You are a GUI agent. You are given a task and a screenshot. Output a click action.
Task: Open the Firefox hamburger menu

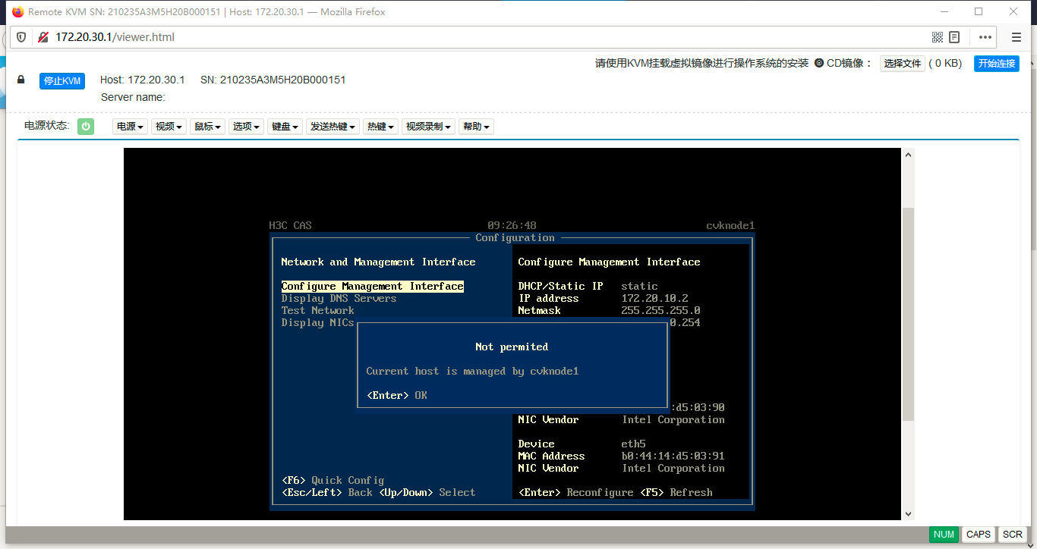pos(1017,37)
